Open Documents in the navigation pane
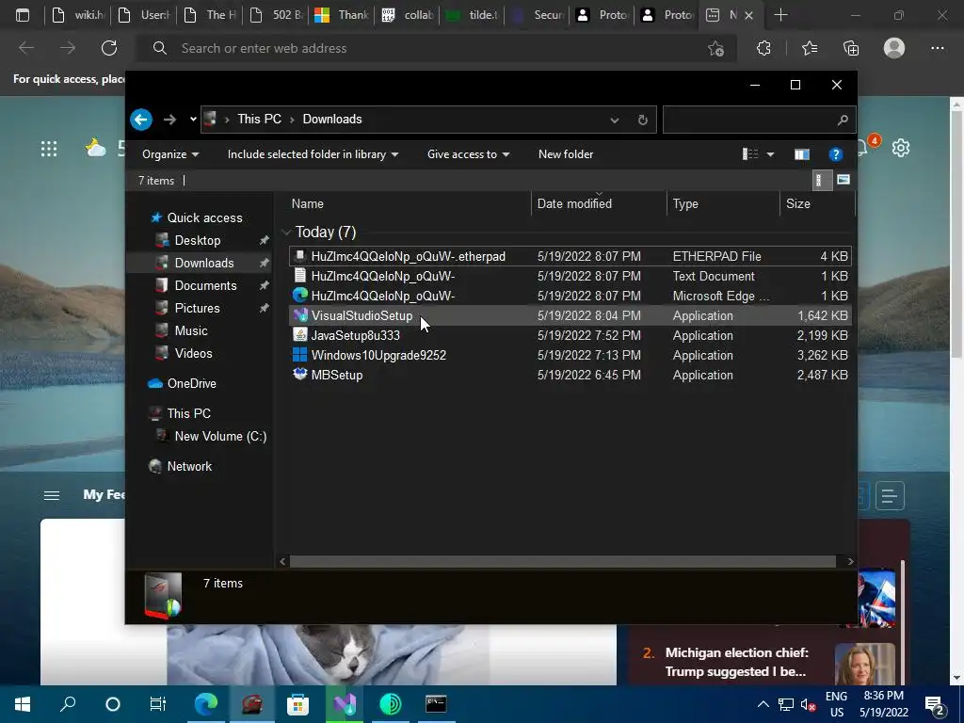The height and width of the screenshot is (723, 964). pyautogui.click(x=205, y=285)
